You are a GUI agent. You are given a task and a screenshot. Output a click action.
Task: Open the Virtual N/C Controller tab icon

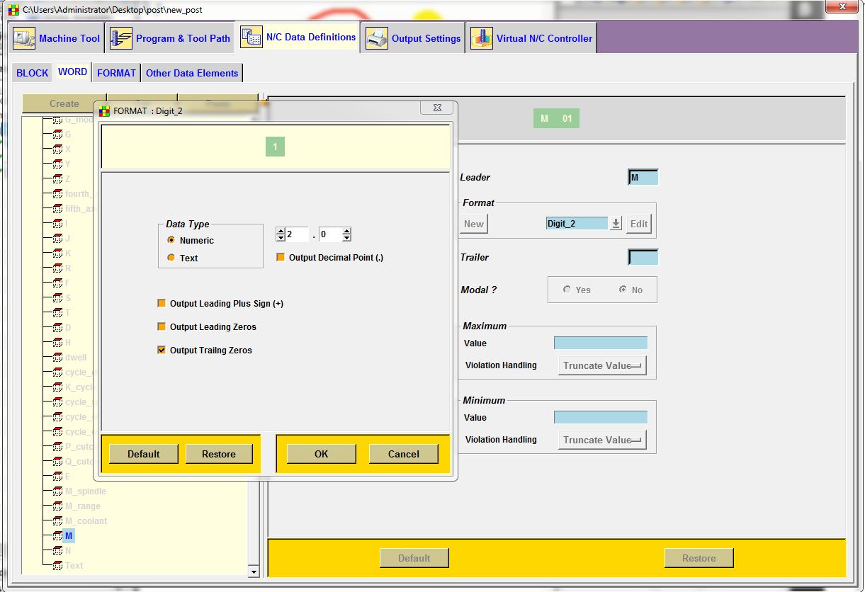pos(482,38)
